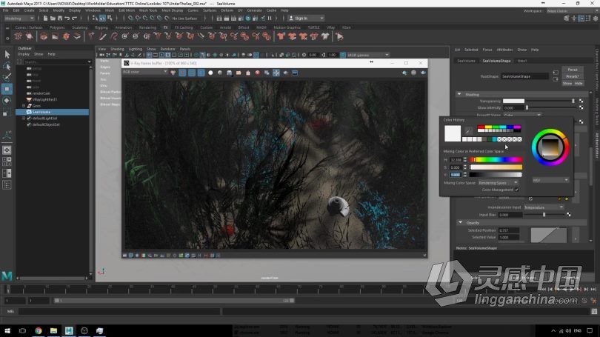This screenshot has width=600, height=337.
Task: Click the first FX shelf emitter icon
Action: coord(18,36)
